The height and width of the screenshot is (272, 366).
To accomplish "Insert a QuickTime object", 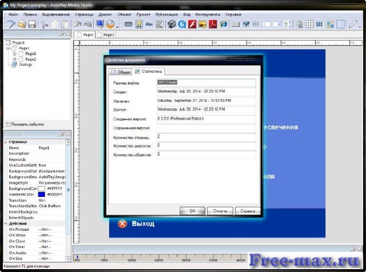I will pyautogui.click(x=182, y=24).
